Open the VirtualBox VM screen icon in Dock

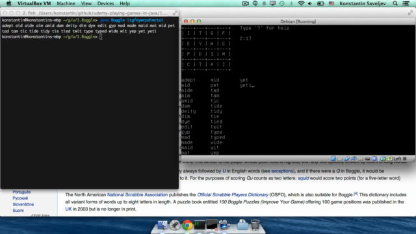click(212, 225)
